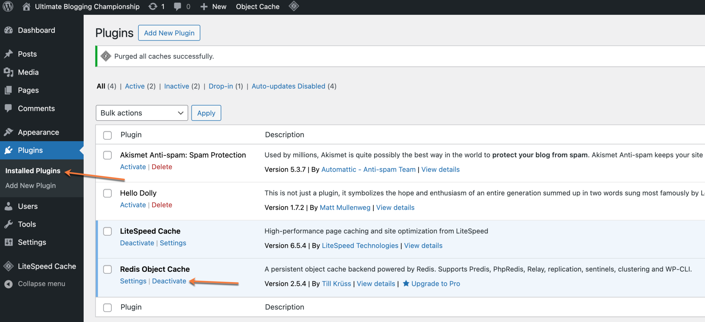Viewport: 705px width, 322px height.
Task: Deactivate the Redis Object Cache plugin
Action: click(x=169, y=281)
